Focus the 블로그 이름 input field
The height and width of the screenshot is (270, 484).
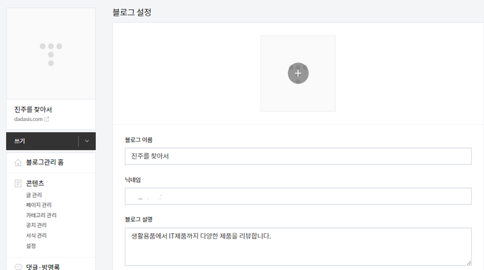(x=298, y=156)
